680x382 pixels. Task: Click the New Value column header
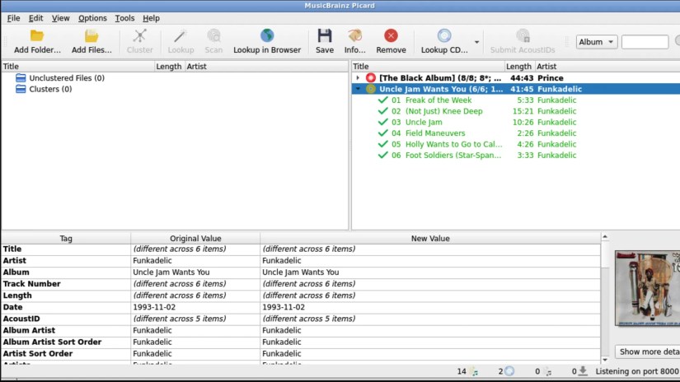[430, 238]
